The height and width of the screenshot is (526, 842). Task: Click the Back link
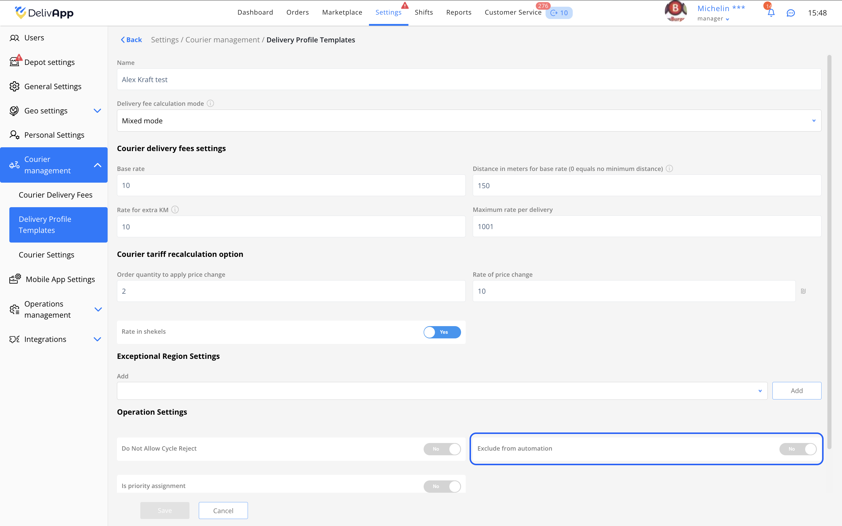[x=131, y=40]
